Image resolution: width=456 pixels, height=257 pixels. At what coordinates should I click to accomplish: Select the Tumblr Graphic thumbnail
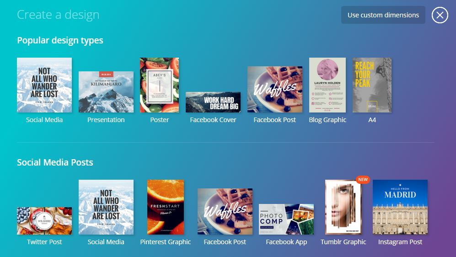(x=343, y=208)
